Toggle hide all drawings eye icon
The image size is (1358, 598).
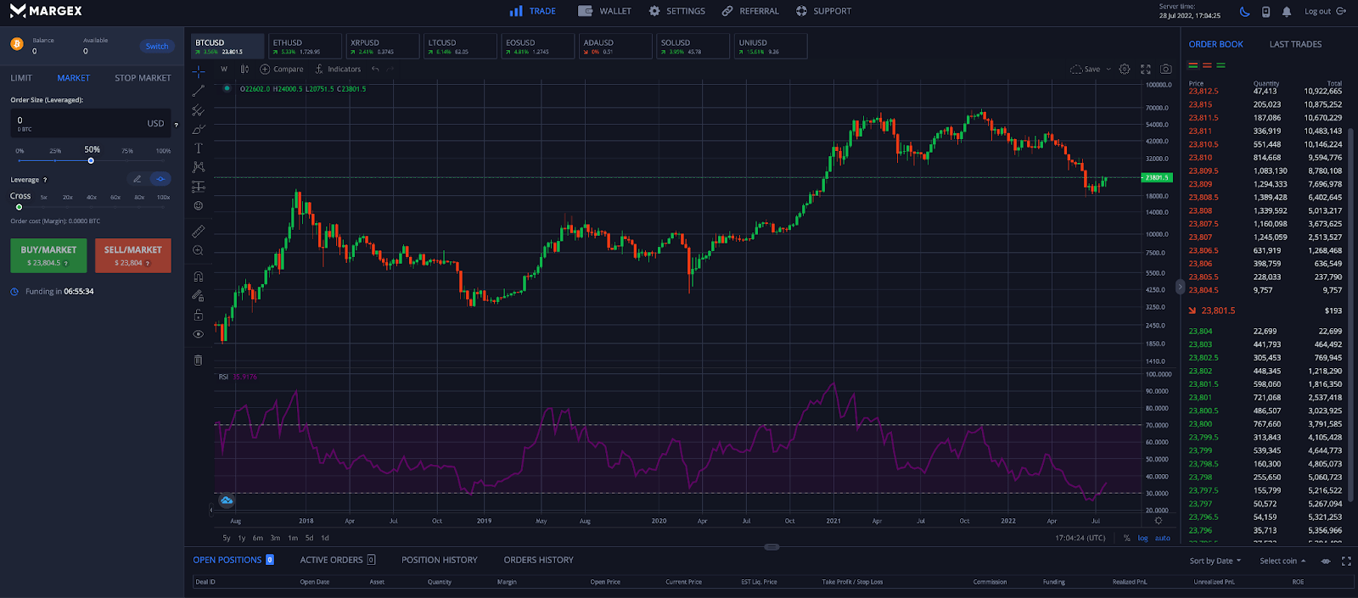point(199,334)
